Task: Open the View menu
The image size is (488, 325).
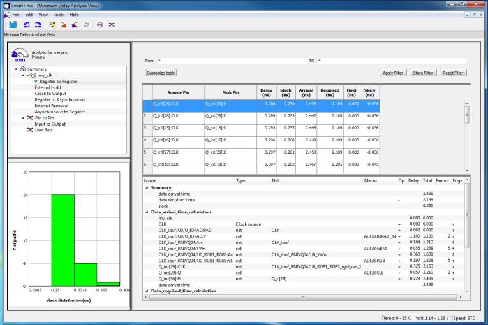Action: click(x=42, y=14)
